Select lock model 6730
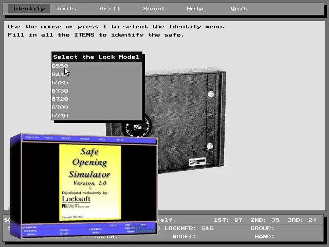 97,91
